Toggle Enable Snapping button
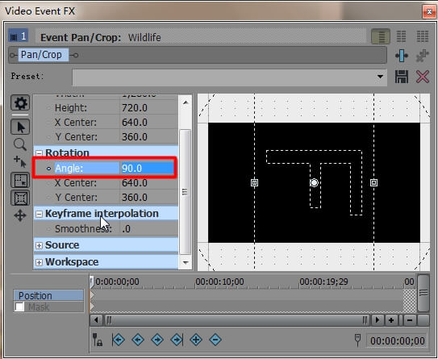 (20, 180)
